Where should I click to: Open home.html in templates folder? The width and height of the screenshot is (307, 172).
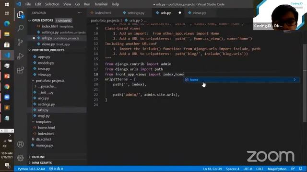coord(46,128)
